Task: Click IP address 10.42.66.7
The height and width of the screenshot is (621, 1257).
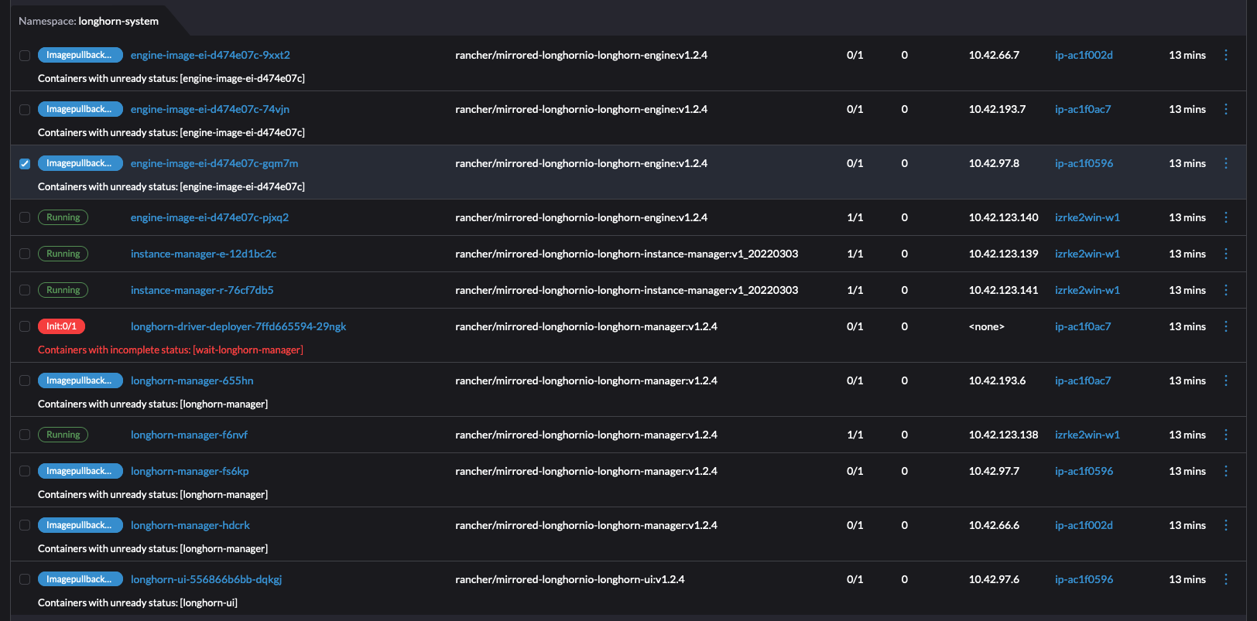Action: (994, 55)
